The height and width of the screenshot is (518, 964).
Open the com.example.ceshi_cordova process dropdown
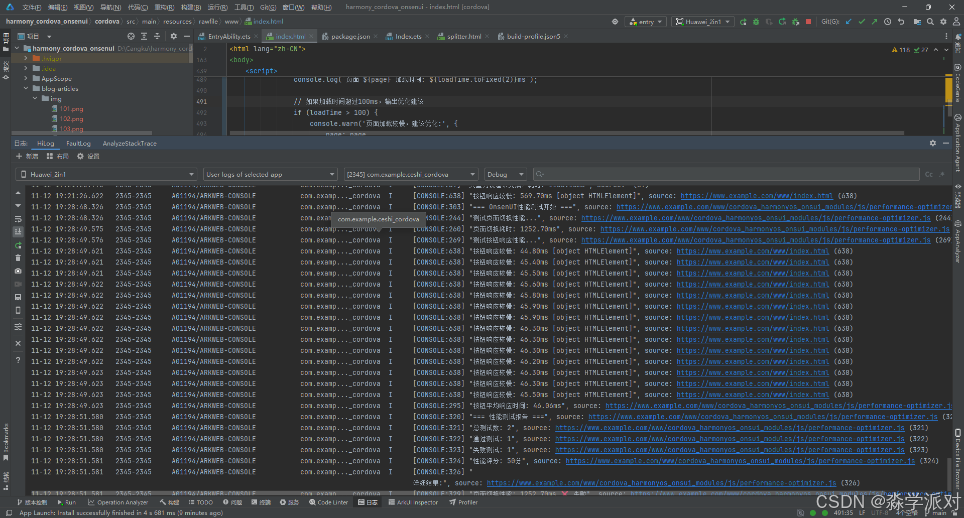click(x=411, y=174)
